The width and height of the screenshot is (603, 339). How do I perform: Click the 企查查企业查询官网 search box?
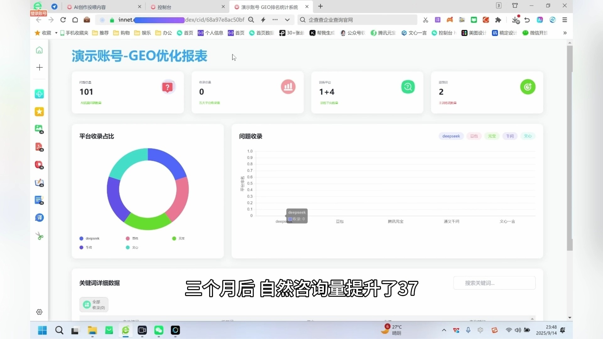point(357,20)
